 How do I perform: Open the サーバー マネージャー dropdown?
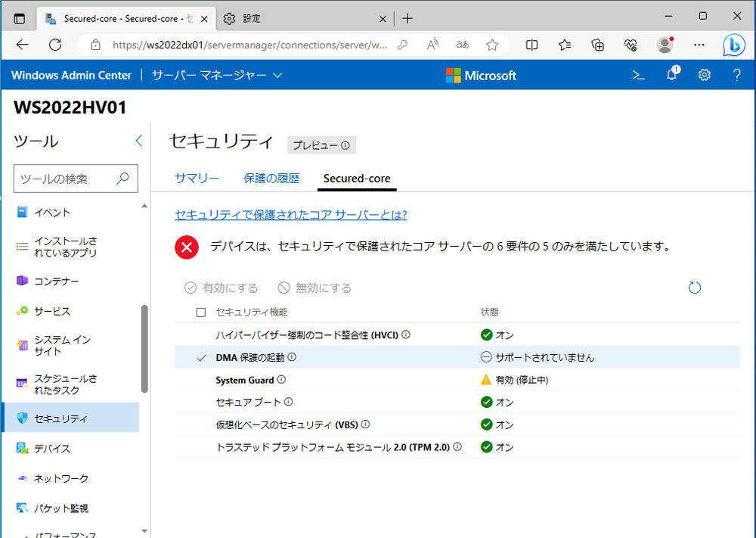(x=217, y=75)
